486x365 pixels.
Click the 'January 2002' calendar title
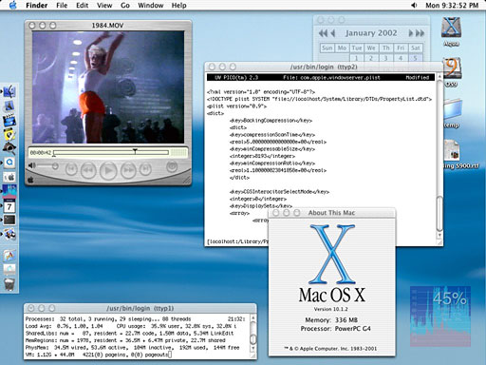pyautogui.click(x=371, y=33)
